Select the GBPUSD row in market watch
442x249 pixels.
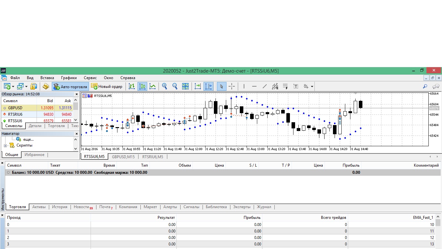point(38,108)
